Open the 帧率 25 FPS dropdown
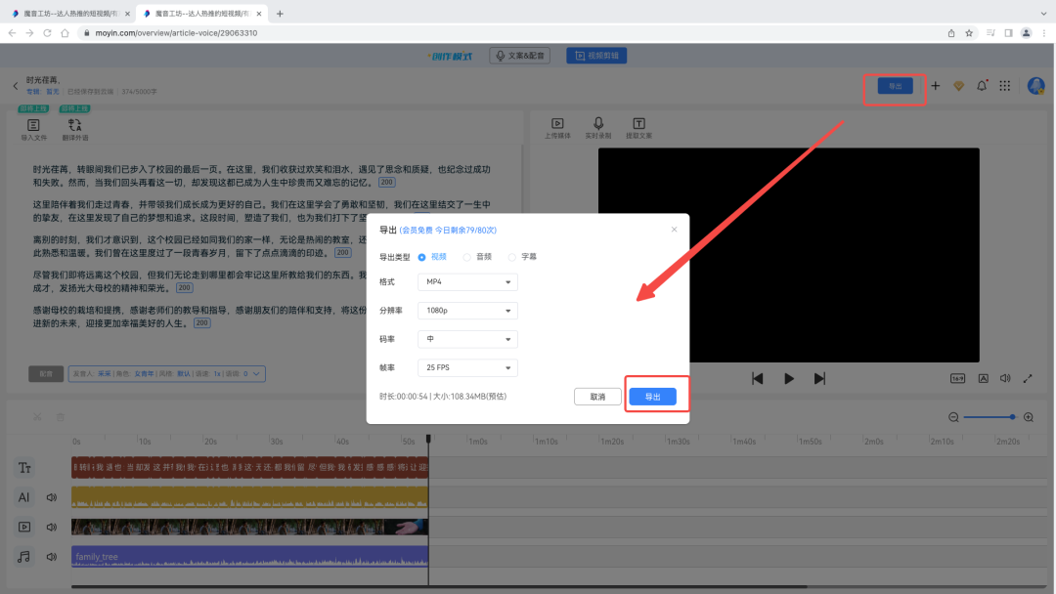The width and height of the screenshot is (1056, 594). [467, 367]
